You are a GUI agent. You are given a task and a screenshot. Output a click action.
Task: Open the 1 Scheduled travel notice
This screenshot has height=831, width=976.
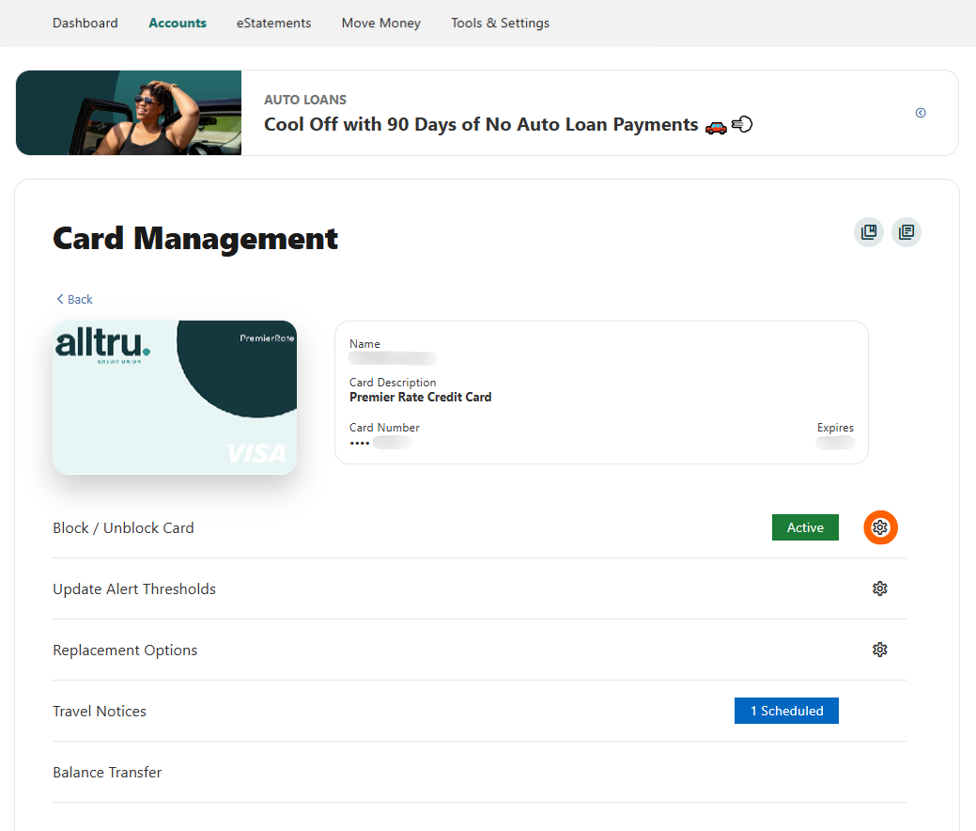pos(786,711)
